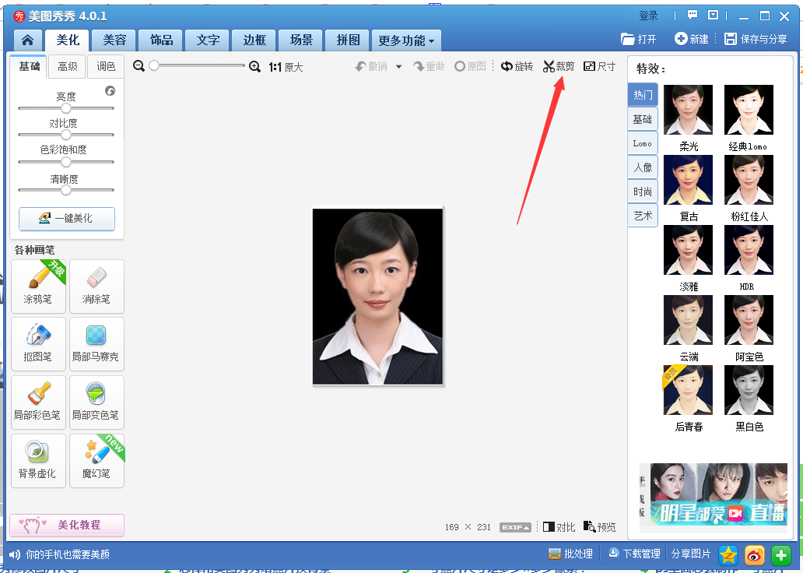Select the 消除笔 eraser tool
803x573 pixels.
[96, 286]
